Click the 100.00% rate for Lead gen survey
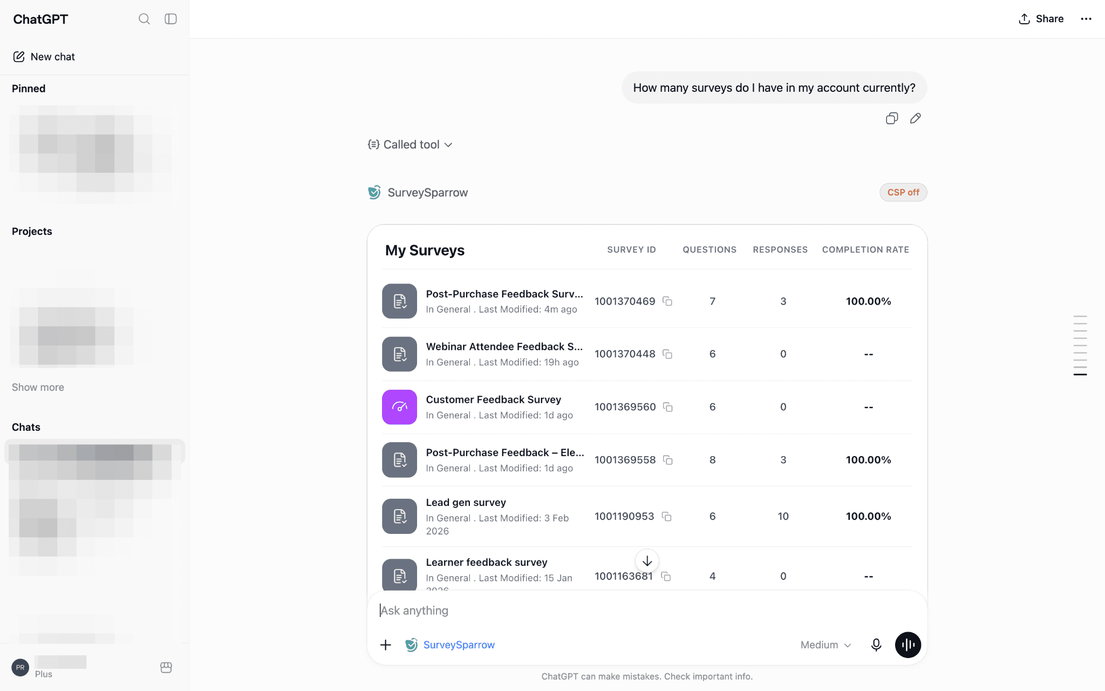This screenshot has height=691, width=1105. click(x=868, y=517)
